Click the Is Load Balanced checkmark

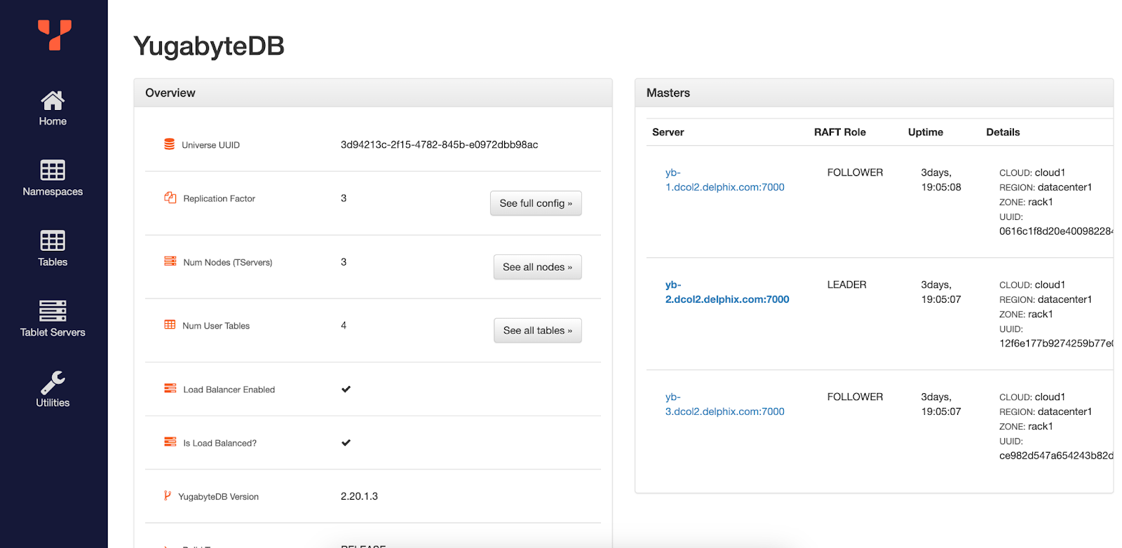click(x=346, y=443)
